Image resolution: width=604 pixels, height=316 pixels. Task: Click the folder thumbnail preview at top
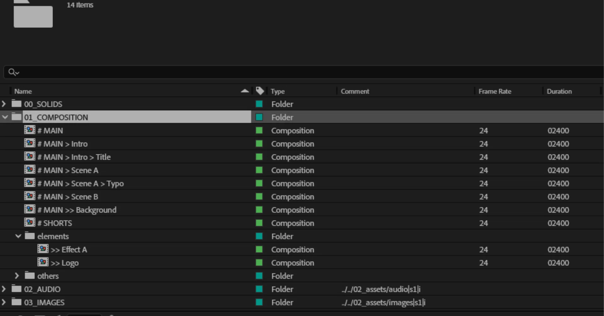click(33, 14)
